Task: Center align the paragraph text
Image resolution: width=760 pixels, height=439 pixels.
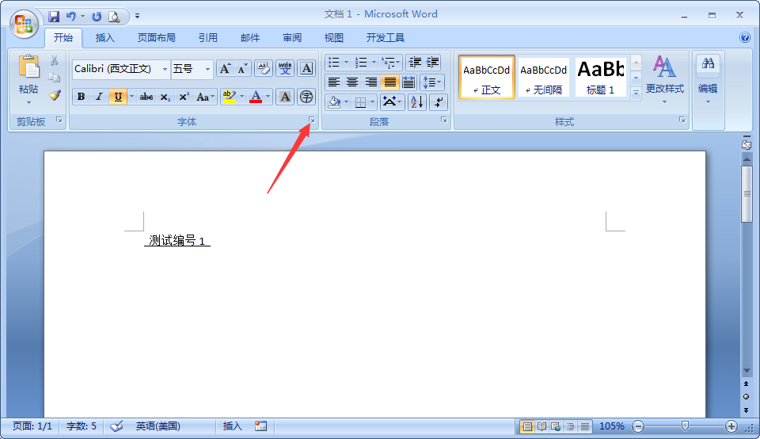Action: (352, 82)
